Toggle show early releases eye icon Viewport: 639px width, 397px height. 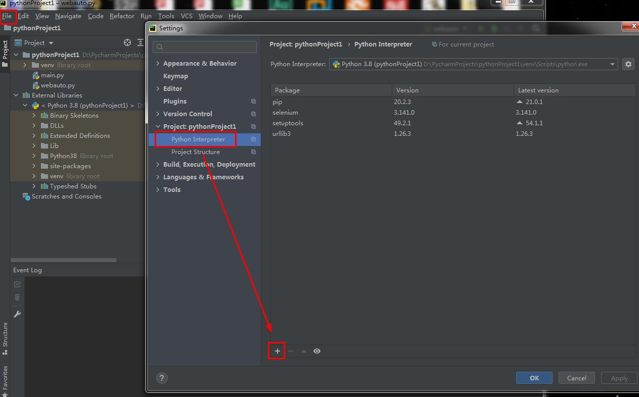[x=317, y=351]
